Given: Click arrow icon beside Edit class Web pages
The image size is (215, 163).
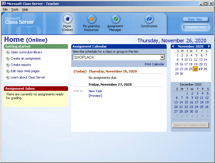Looking at the screenshot, I should [x=7, y=71].
